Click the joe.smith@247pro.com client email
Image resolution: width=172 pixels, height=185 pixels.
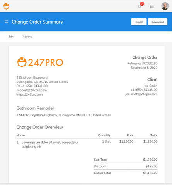click(141, 94)
